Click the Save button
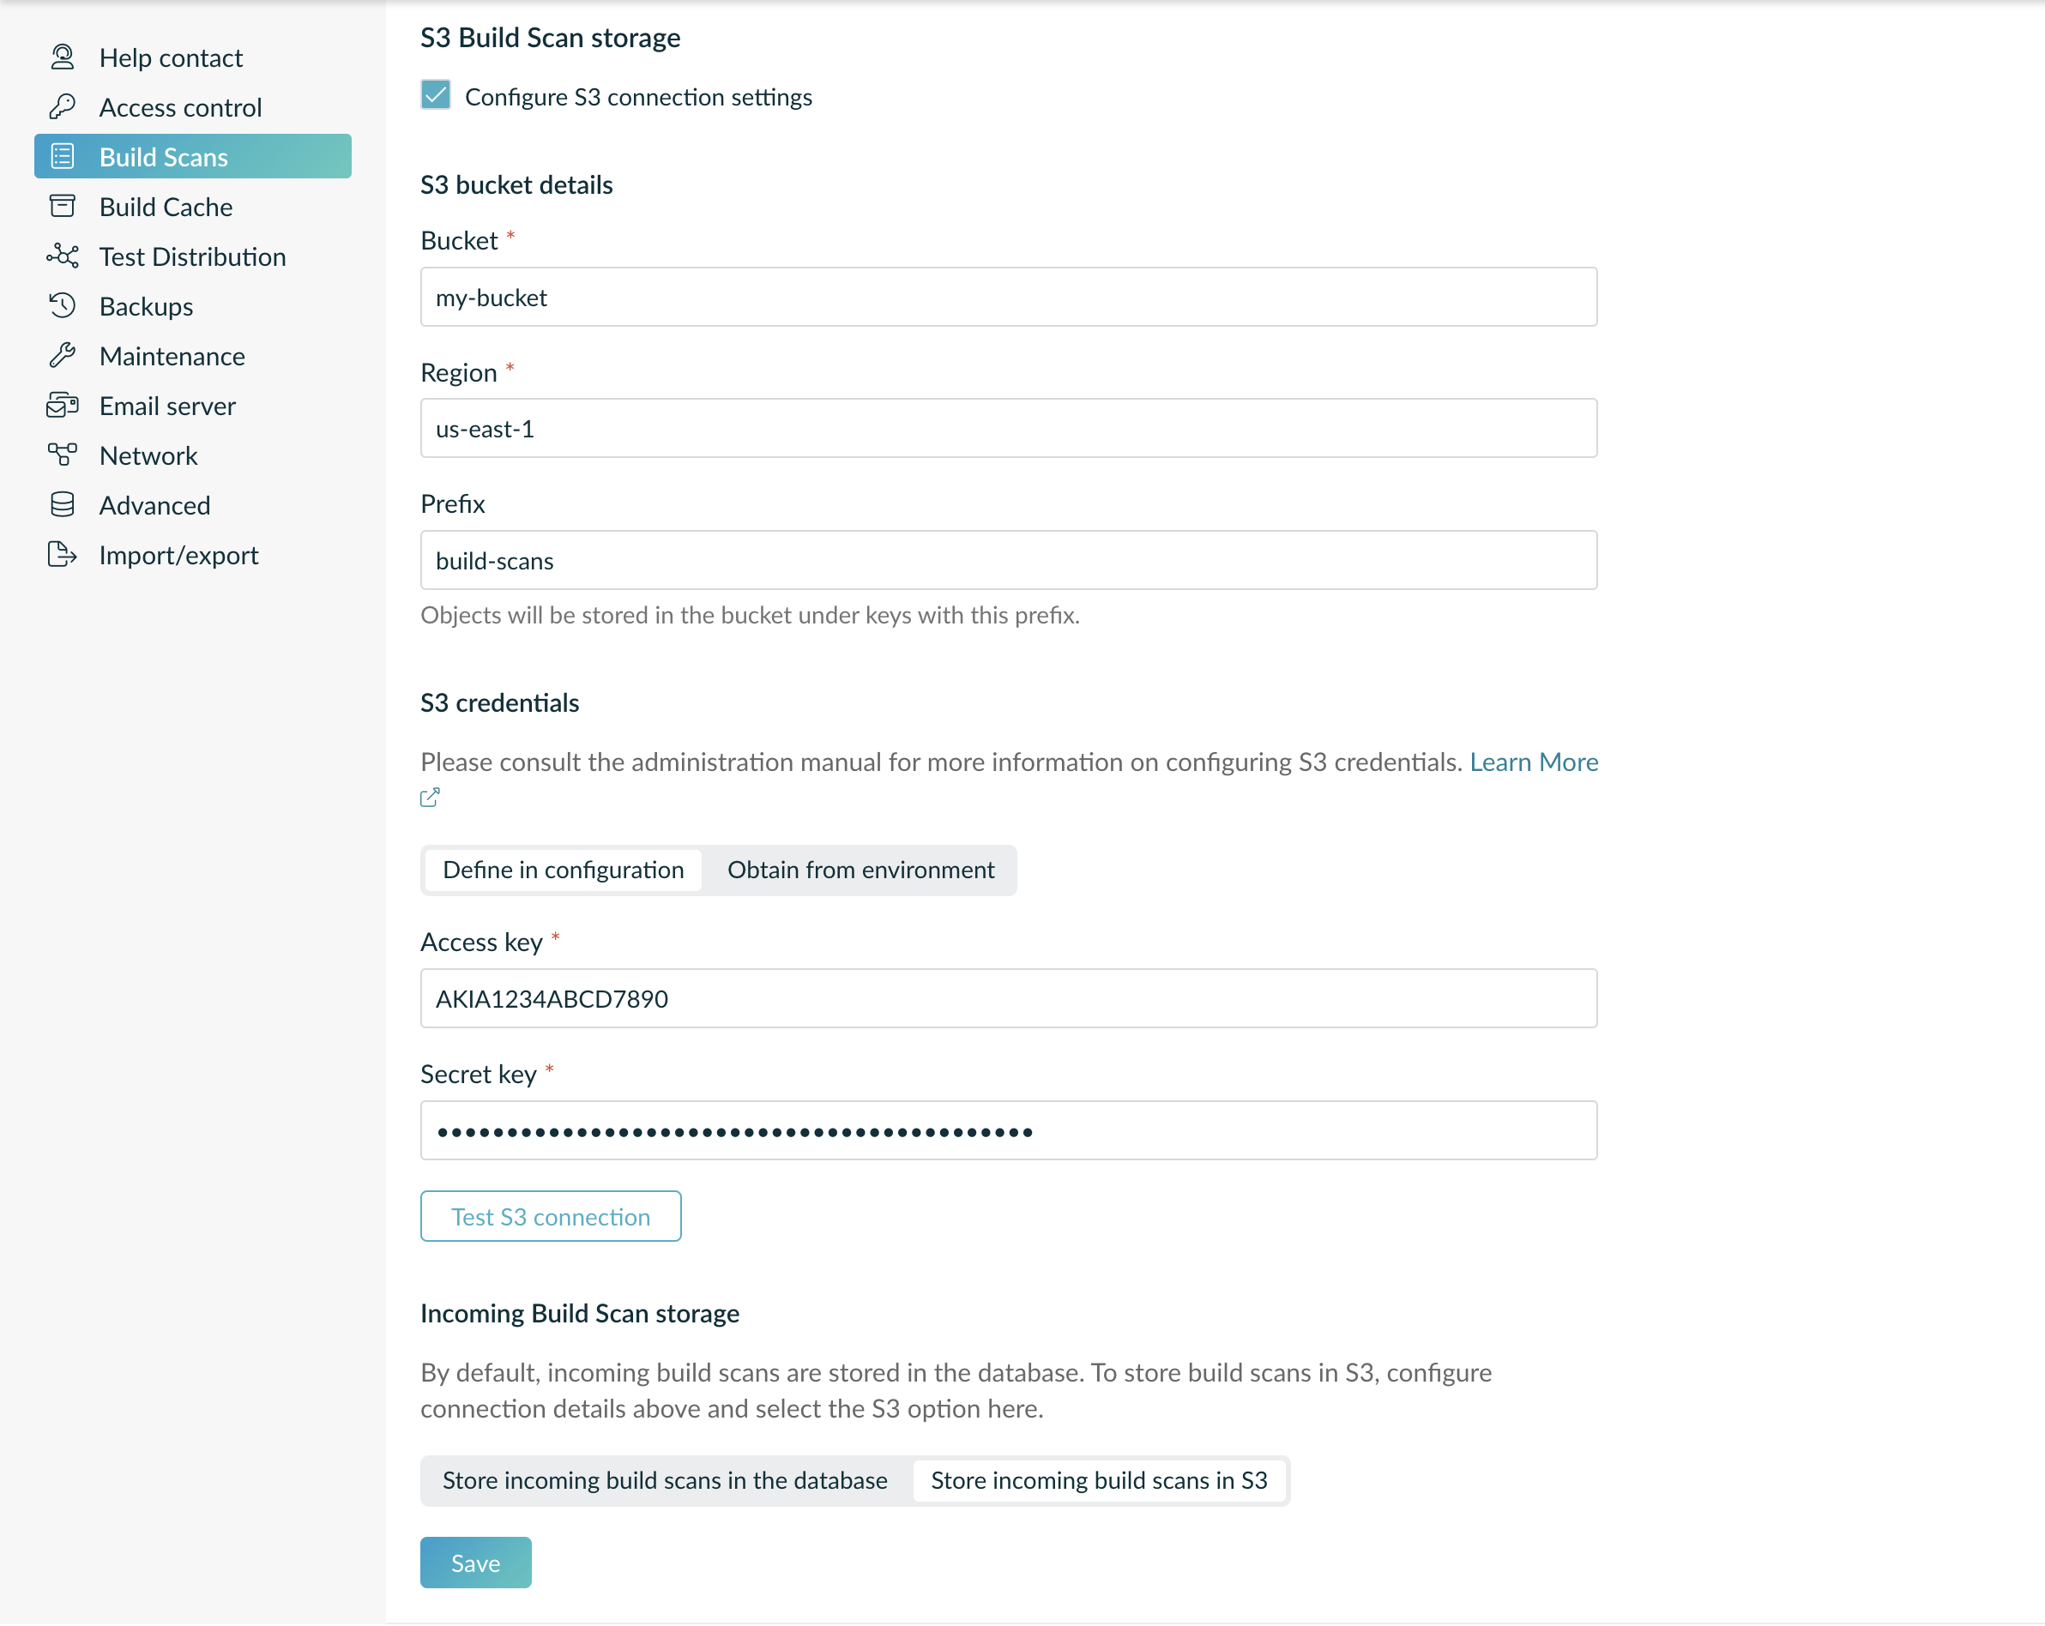The image size is (2045, 1626). coord(475,1563)
